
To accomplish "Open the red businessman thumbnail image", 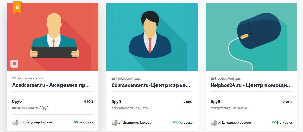I will (53, 37).
